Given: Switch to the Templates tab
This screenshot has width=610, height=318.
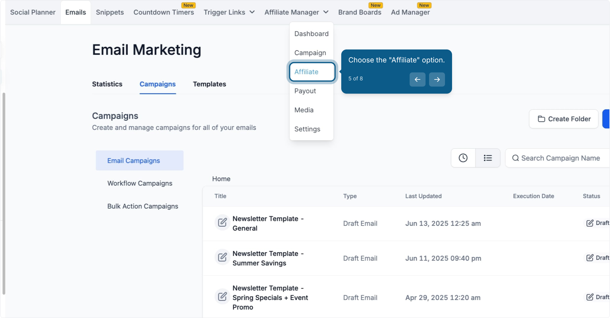Looking at the screenshot, I should (209, 84).
